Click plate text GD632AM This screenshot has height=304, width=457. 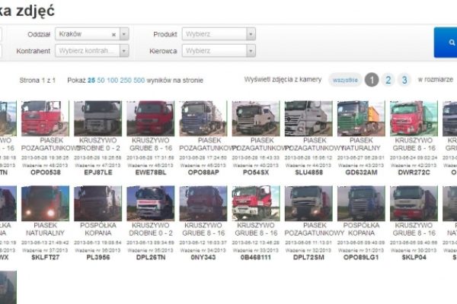[361, 173]
